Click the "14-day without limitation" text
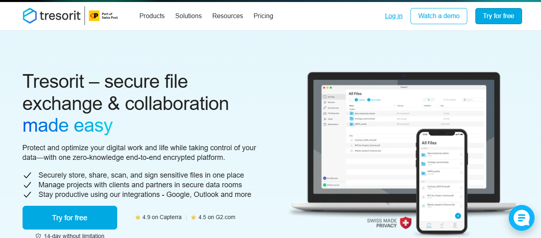Image resolution: width=541 pixels, height=238 pixels. click(x=74, y=236)
